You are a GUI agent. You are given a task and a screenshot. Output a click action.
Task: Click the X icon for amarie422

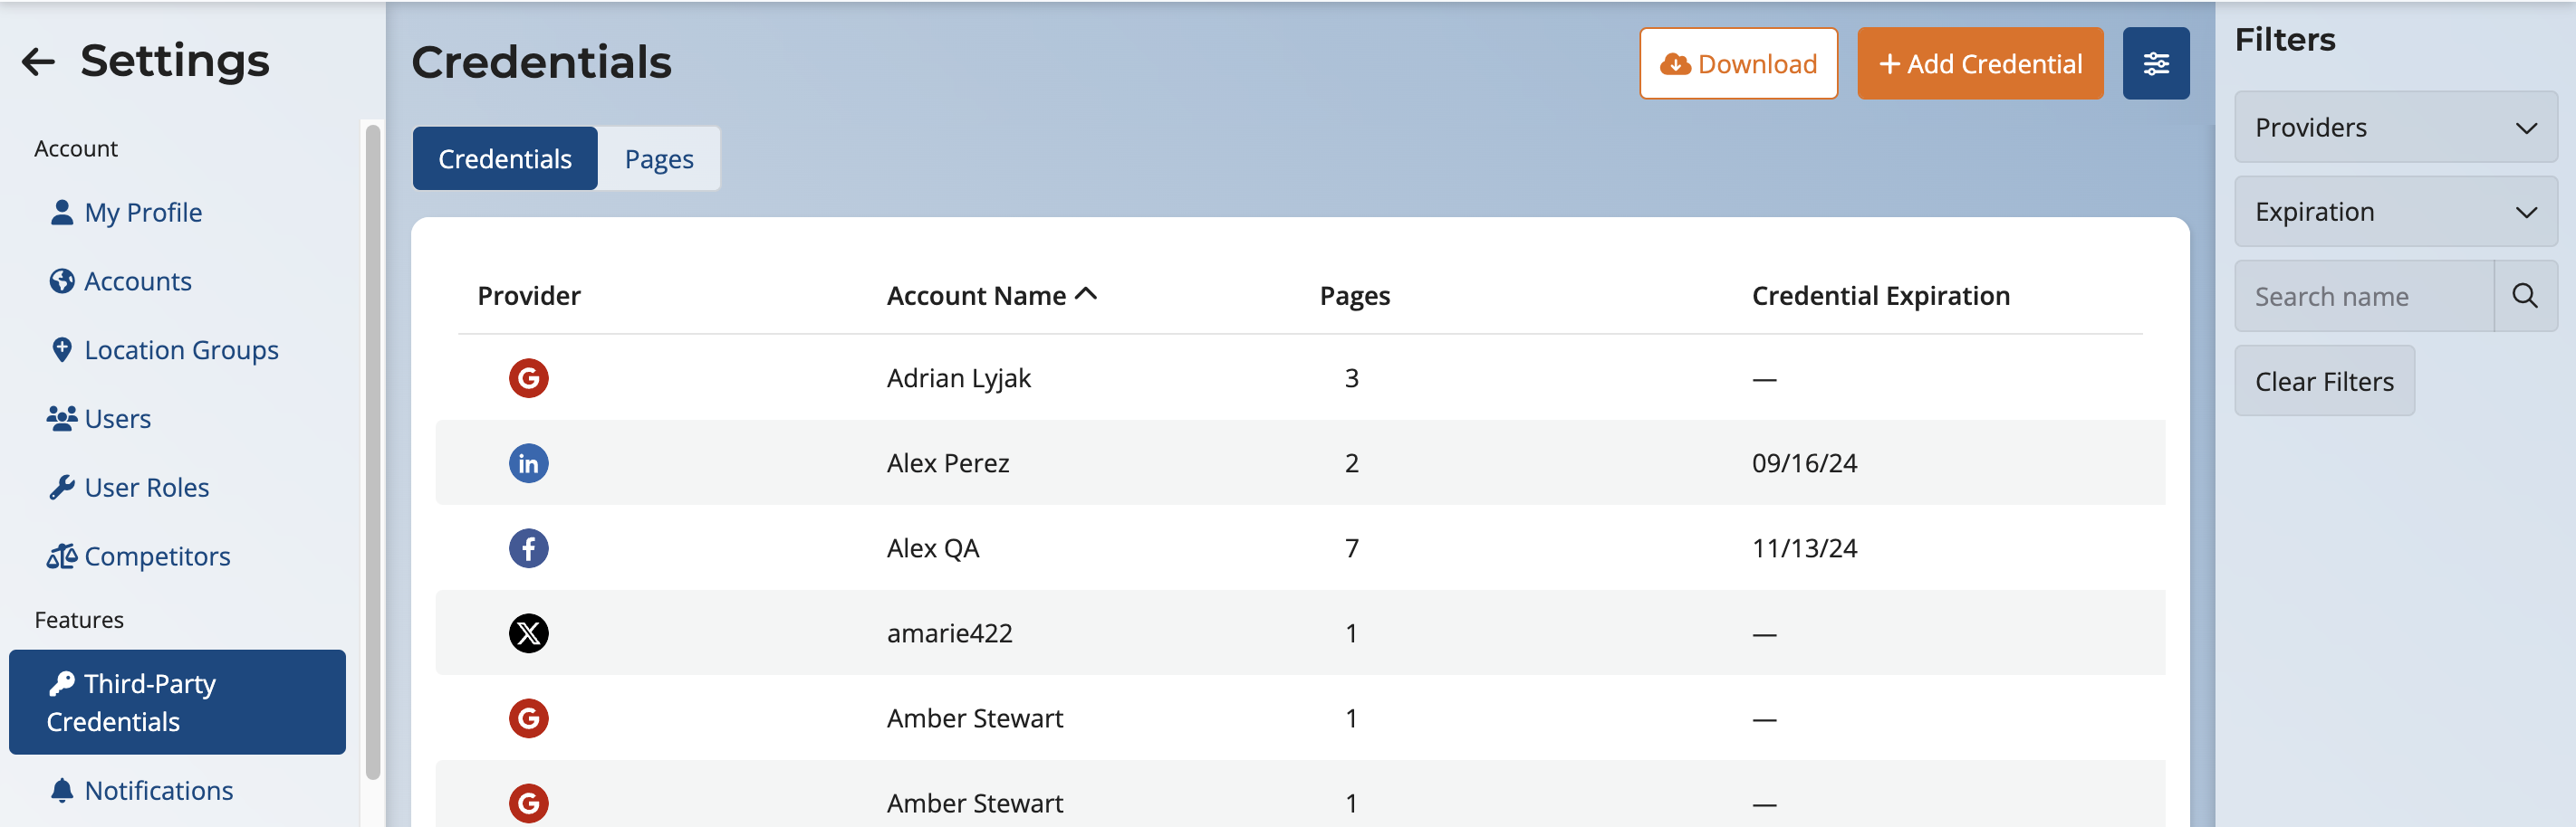(x=528, y=633)
